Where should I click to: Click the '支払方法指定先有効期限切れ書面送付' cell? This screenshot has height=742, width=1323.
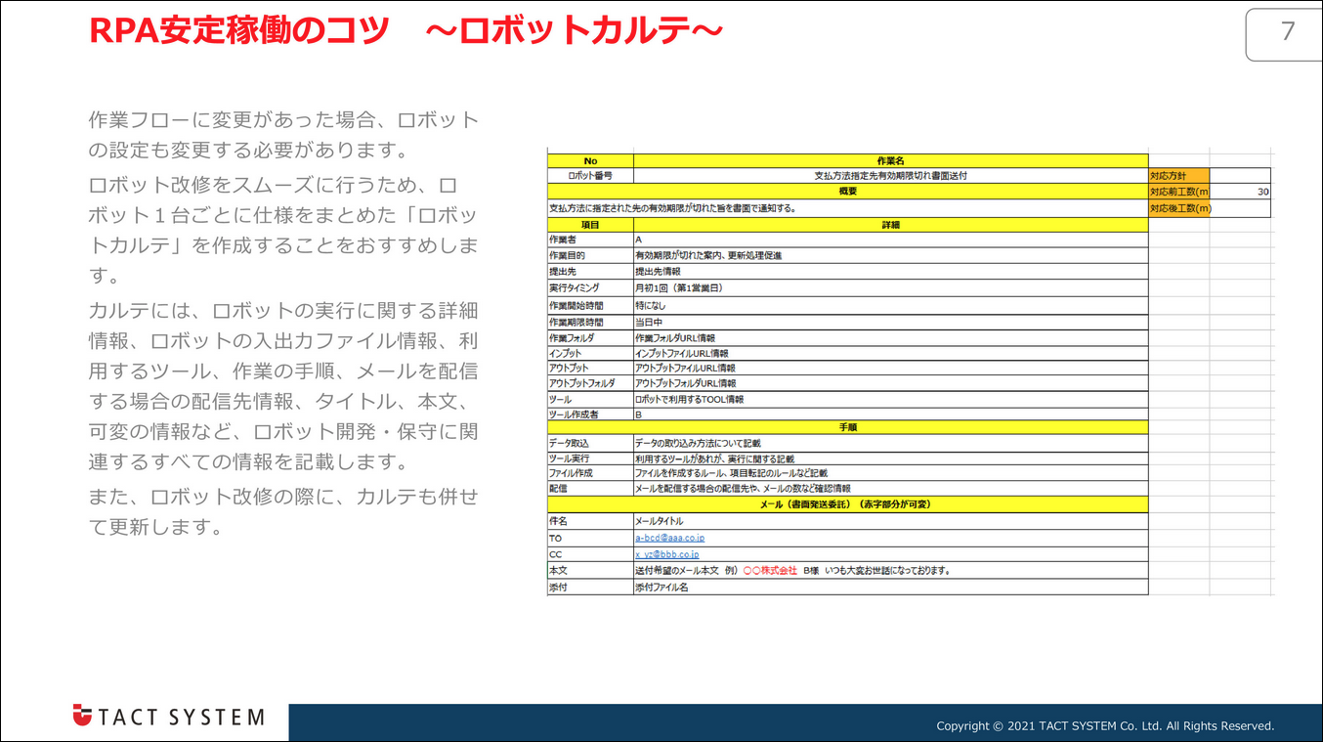pos(891,176)
